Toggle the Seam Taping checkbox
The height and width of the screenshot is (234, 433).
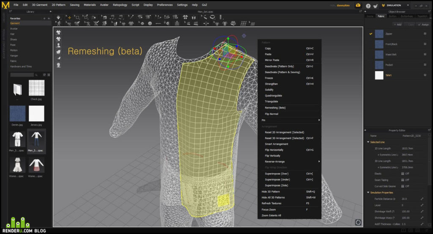pyautogui.click(x=403, y=180)
